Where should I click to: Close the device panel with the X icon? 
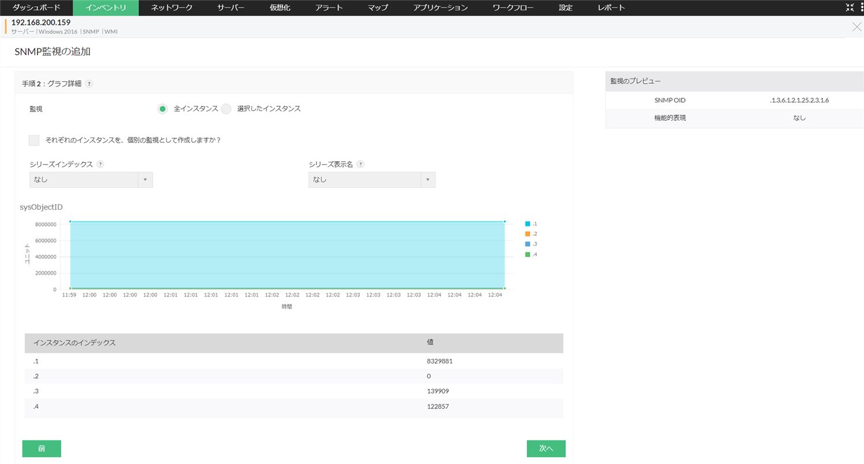pyautogui.click(x=856, y=27)
